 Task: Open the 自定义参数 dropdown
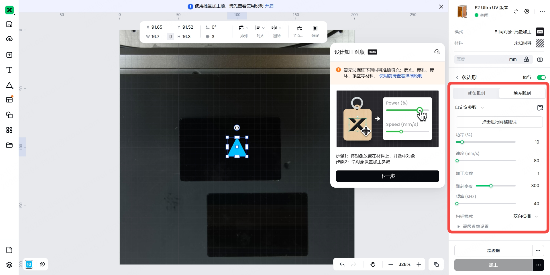pos(469,107)
